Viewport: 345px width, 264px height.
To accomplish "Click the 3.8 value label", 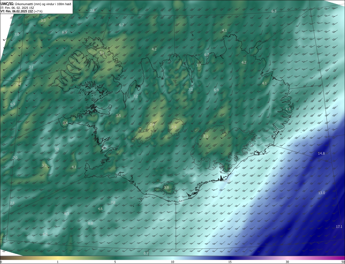I will pos(166,187).
